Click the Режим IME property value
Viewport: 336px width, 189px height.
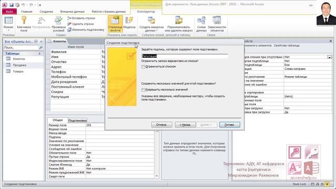(x=120, y=169)
